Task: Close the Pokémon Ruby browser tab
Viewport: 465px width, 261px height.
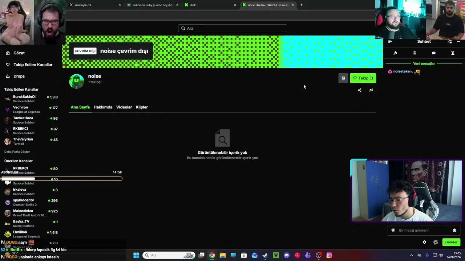Action: [x=177, y=5]
